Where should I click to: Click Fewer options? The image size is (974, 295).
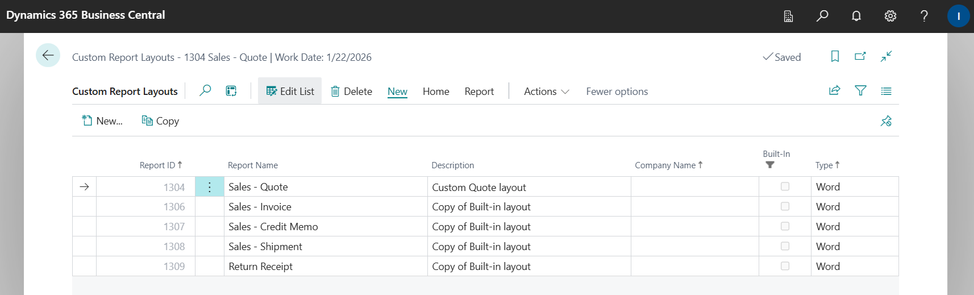point(617,92)
